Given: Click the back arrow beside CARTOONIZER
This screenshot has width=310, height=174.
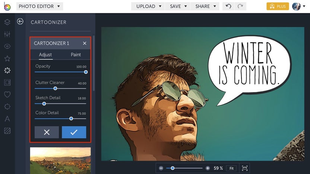Looking at the screenshot, I should click(x=20, y=21).
